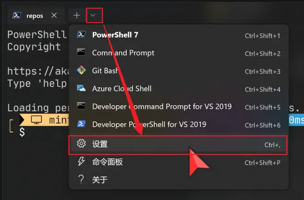Image resolution: width=304 pixels, height=200 pixels.
Task: Select Git Bash from profile menu
Action: (178, 71)
